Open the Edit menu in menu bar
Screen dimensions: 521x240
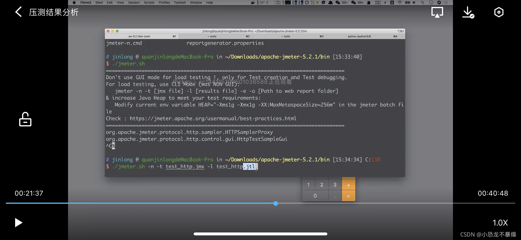(x=110, y=3)
